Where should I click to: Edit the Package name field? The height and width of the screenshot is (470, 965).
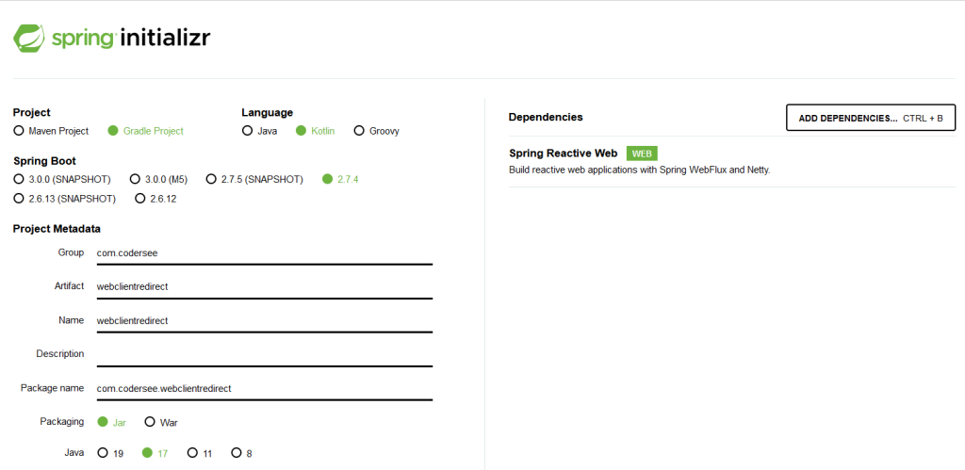point(264,388)
